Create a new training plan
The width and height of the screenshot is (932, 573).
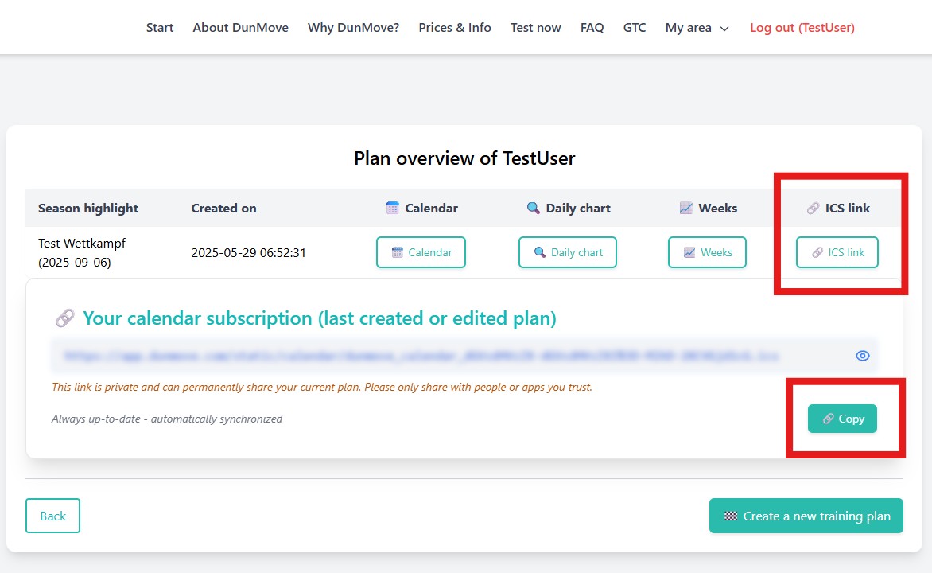806,516
